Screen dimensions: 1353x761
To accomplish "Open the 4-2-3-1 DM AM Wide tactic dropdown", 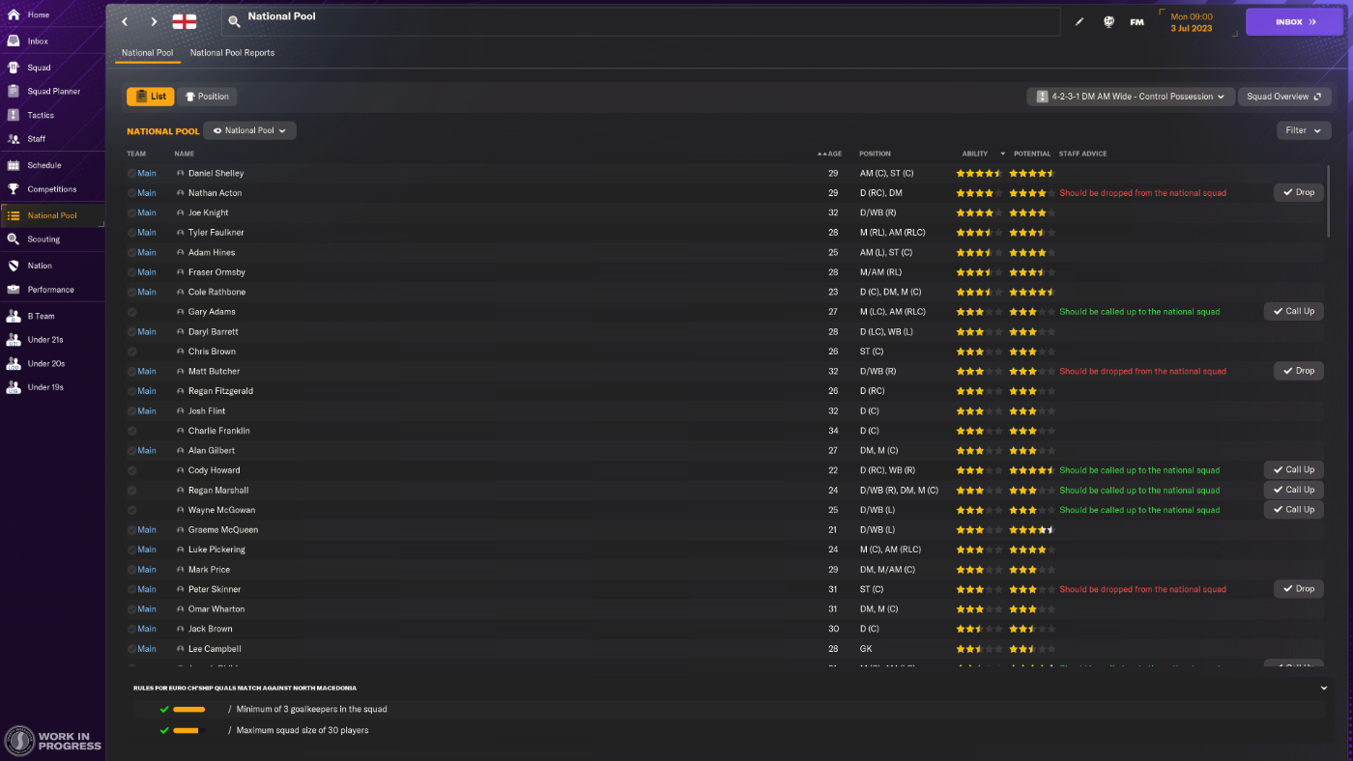I will [x=1131, y=97].
